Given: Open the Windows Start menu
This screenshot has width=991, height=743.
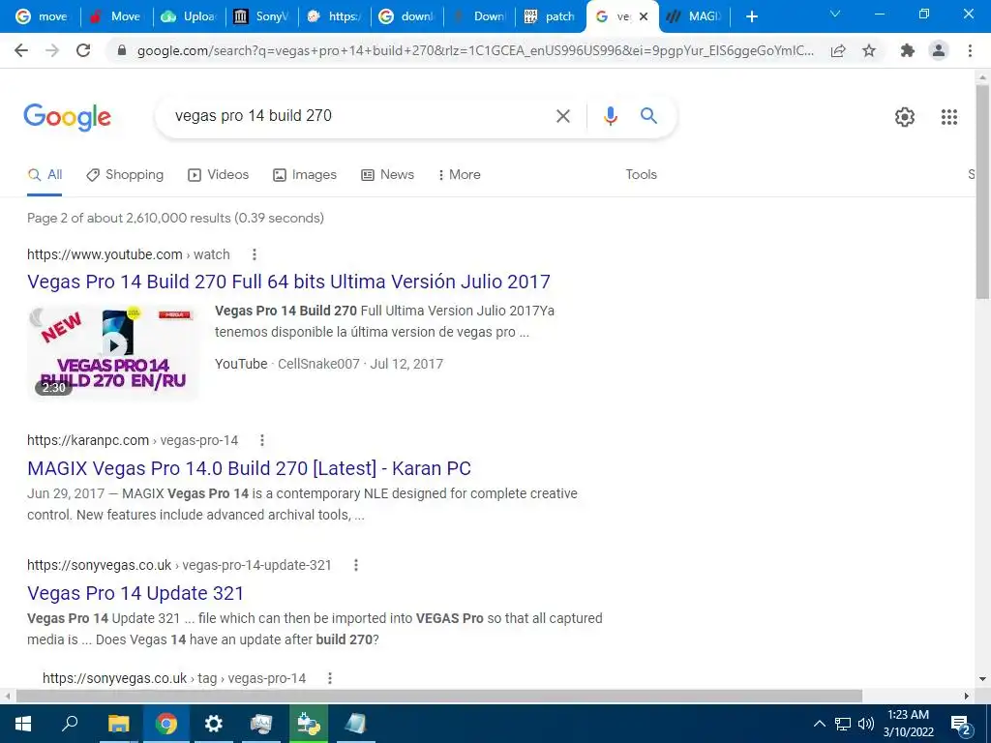Looking at the screenshot, I should pyautogui.click(x=23, y=724).
